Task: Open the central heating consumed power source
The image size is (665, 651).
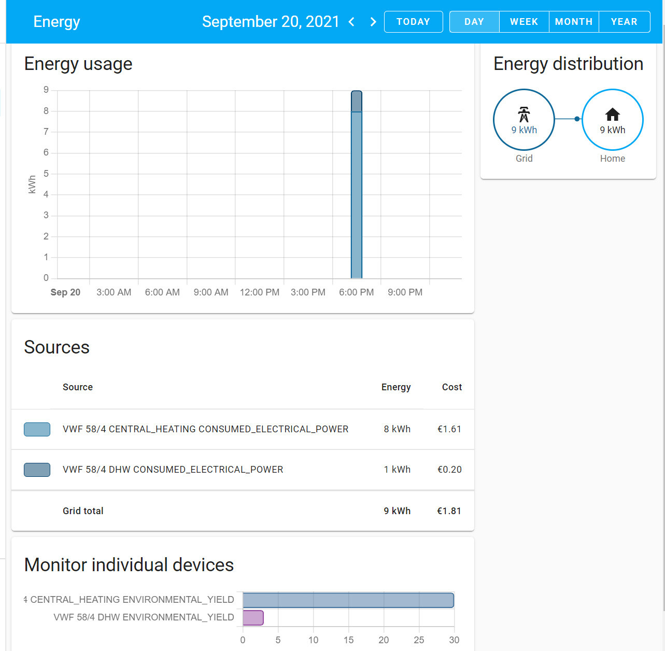Action: 205,429
